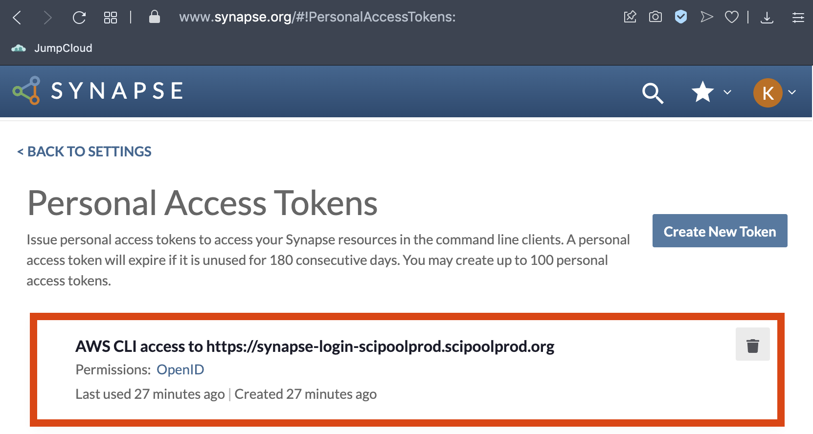Screen dimensions: 813x434
Task: Expand the favorites dropdown arrow
Action: [x=727, y=92]
